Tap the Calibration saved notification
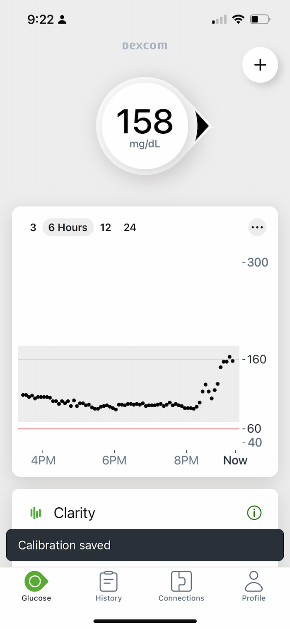Image resolution: width=290 pixels, height=629 pixels. click(x=145, y=545)
